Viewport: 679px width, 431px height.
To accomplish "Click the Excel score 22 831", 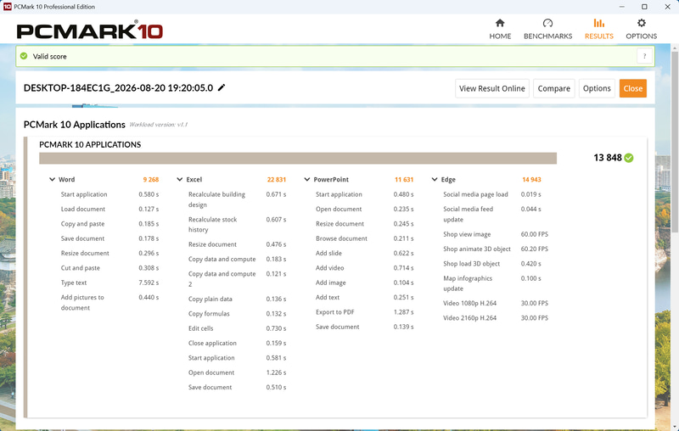I will (277, 180).
